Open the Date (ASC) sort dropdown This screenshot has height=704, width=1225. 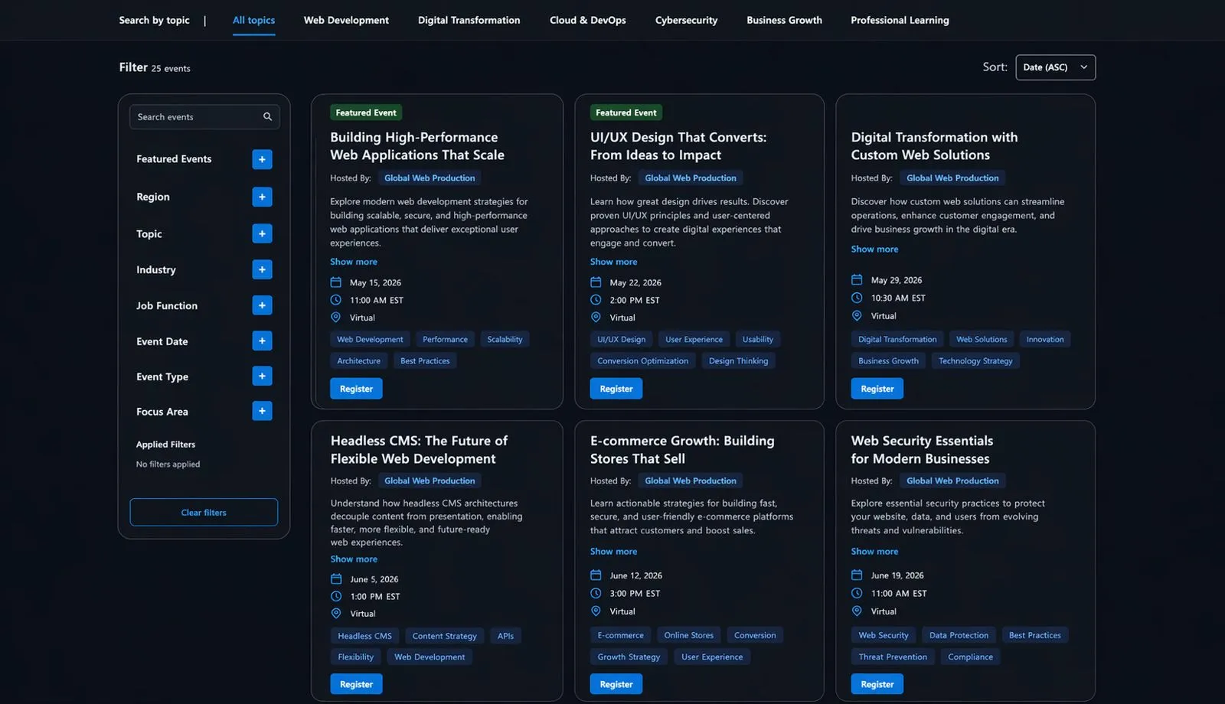pos(1055,67)
